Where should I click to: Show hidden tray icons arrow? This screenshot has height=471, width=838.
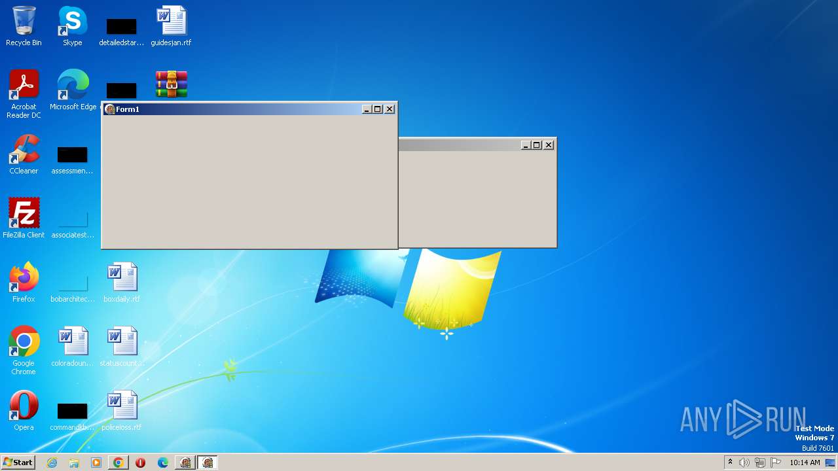730,462
